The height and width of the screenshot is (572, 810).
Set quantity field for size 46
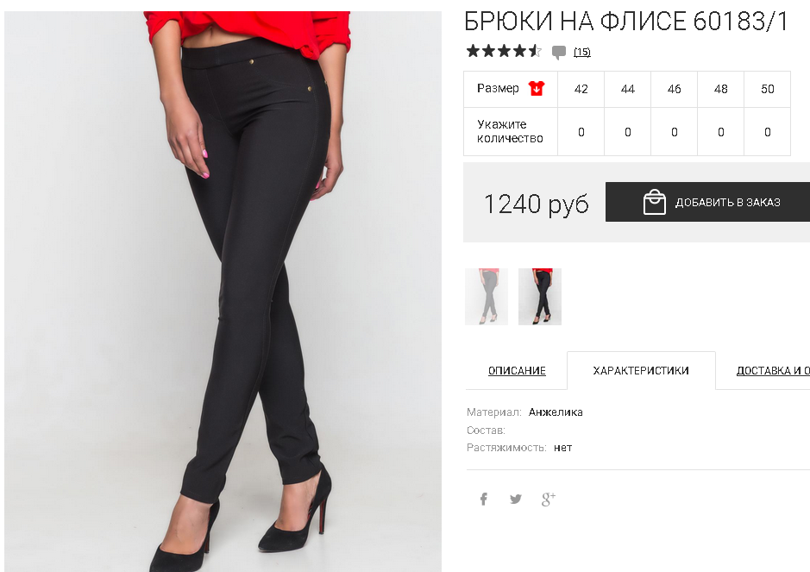675,132
